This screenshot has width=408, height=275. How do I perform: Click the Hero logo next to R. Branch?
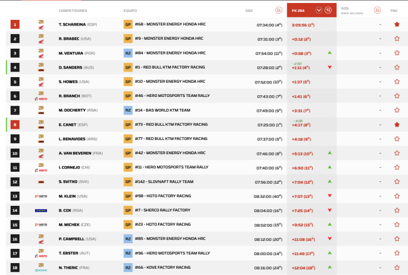tap(41, 96)
